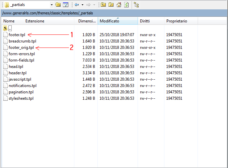
Task: Select the pagination.tpl file
Action: pos(21,92)
